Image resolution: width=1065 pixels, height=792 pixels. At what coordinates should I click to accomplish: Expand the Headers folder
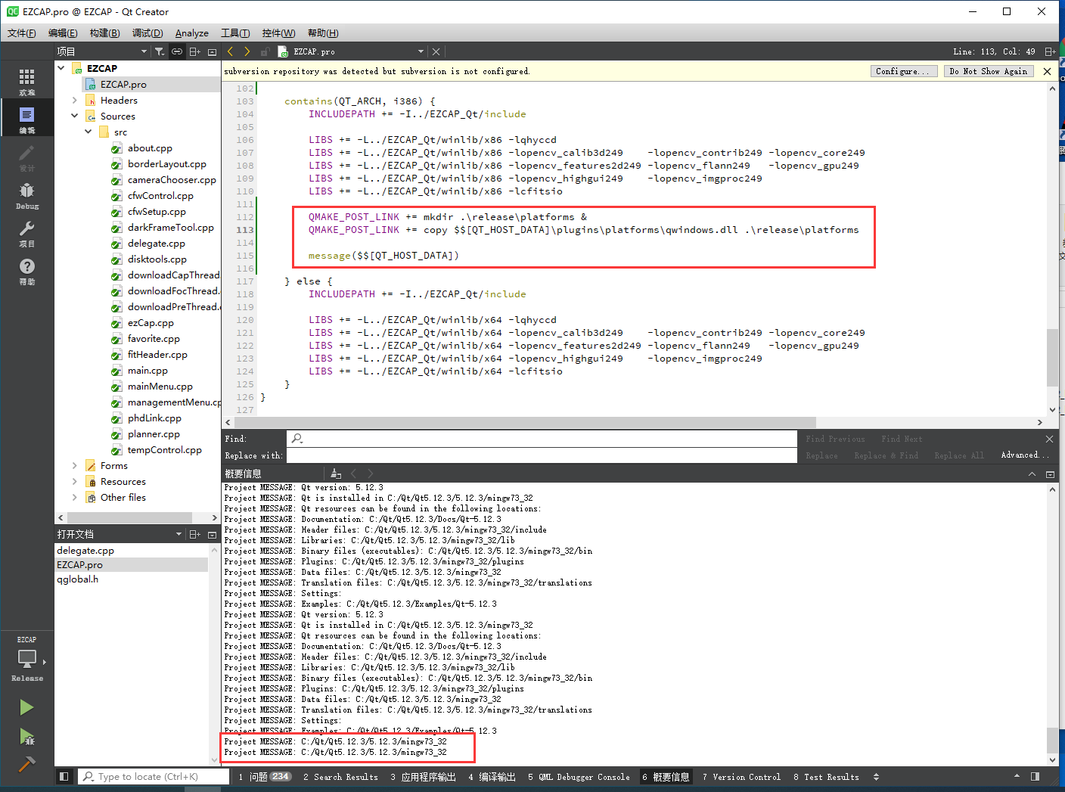coord(74,100)
